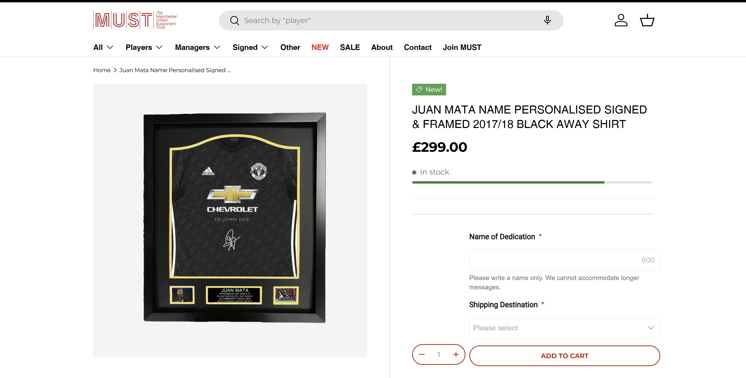Viewport: 746px width, 378px height.
Task: Expand the All menu dropdown
Action: (103, 47)
